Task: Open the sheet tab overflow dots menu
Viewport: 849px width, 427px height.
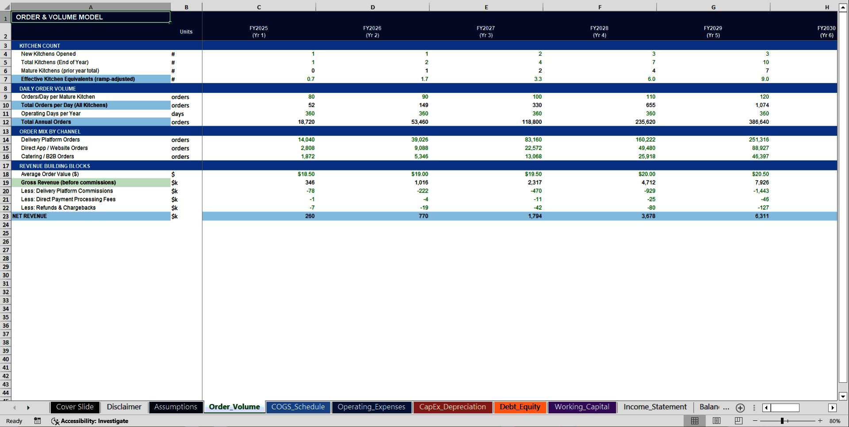Action: tap(753, 408)
